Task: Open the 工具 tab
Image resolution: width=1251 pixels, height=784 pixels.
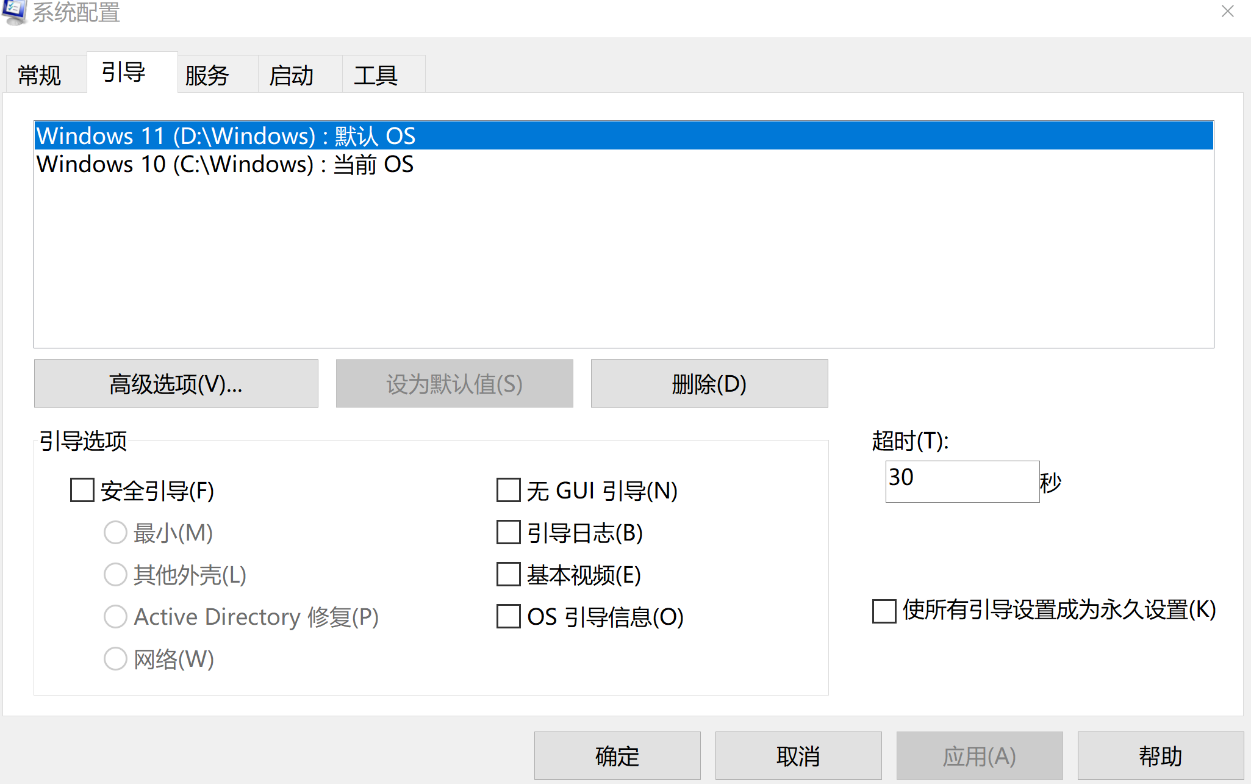Action: (384, 75)
